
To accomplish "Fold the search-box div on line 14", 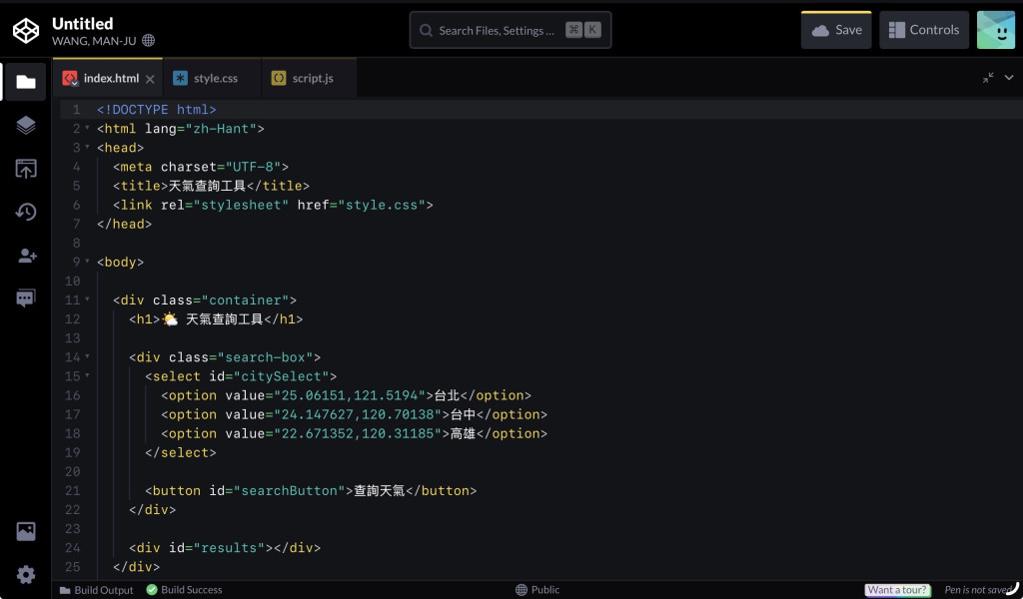I will pyautogui.click(x=88, y=356).
